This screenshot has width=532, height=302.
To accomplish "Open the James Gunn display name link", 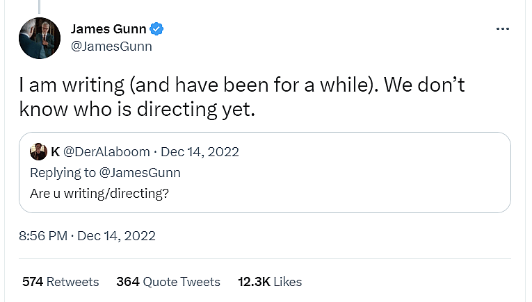I will point(108,29).
